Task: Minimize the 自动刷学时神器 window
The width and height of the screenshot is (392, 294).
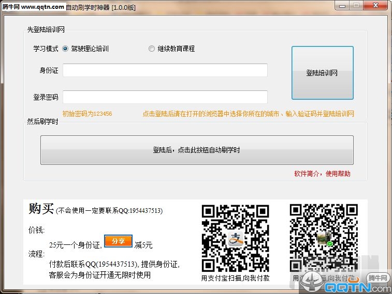Action: [342, 6]
